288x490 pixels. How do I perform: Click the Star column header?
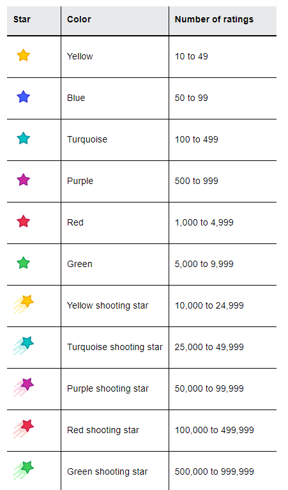(x=22, y=19)
